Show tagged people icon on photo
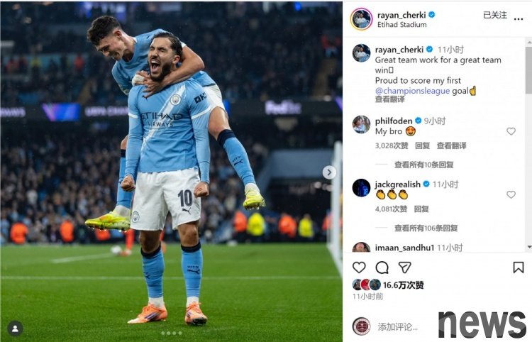Image resolution: width=532 pixels, height=342 pixels. [x=16, y=328]
